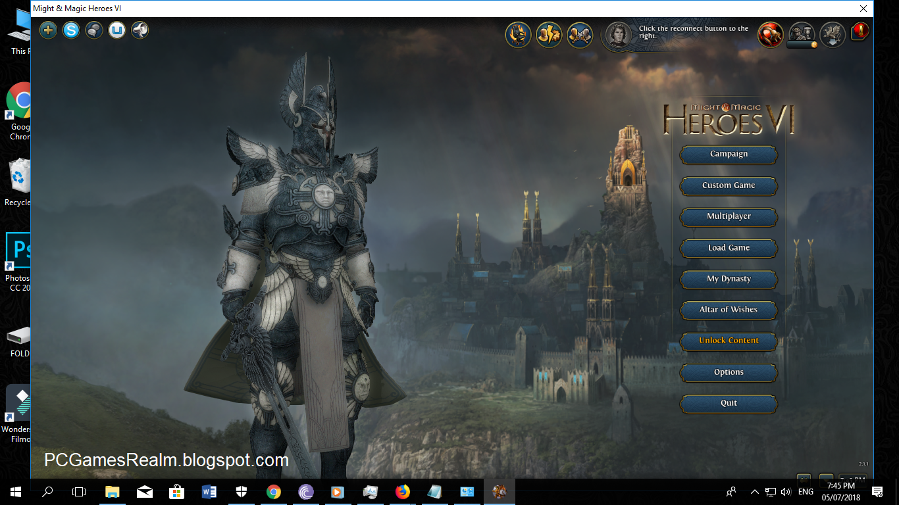Open the Uplay icon

(117, 30)
